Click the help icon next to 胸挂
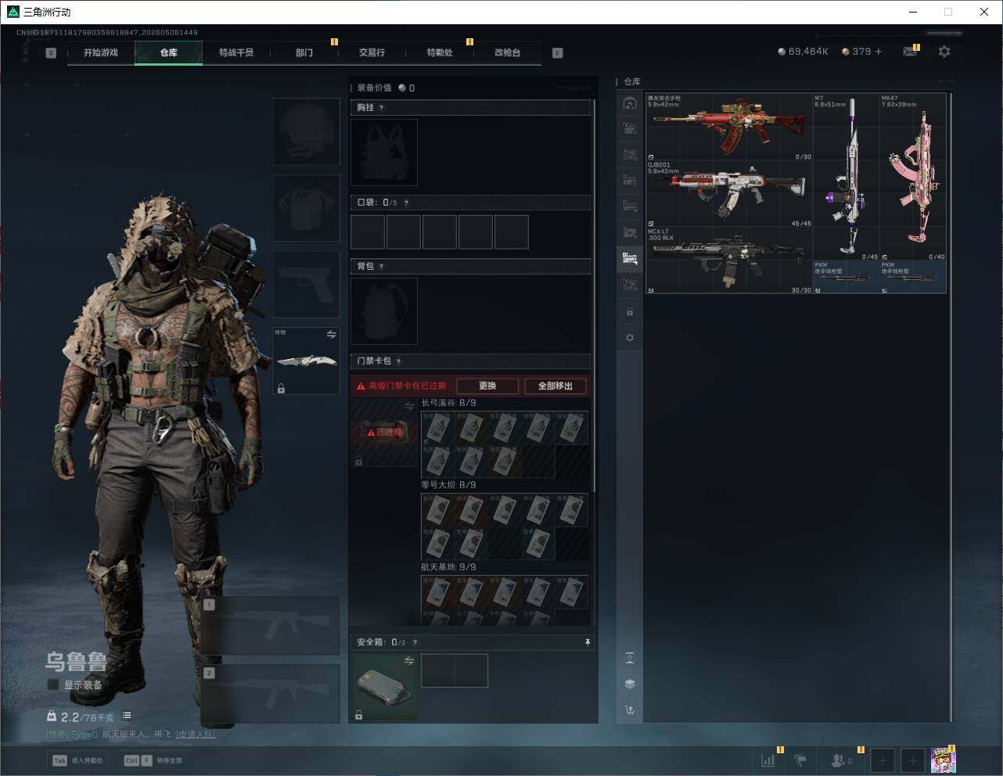This screenshot has width=1003, height=776. coord(382,108)
